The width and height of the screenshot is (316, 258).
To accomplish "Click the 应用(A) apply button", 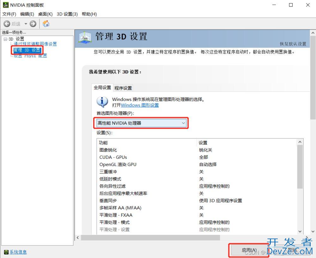I will [249, 250].
